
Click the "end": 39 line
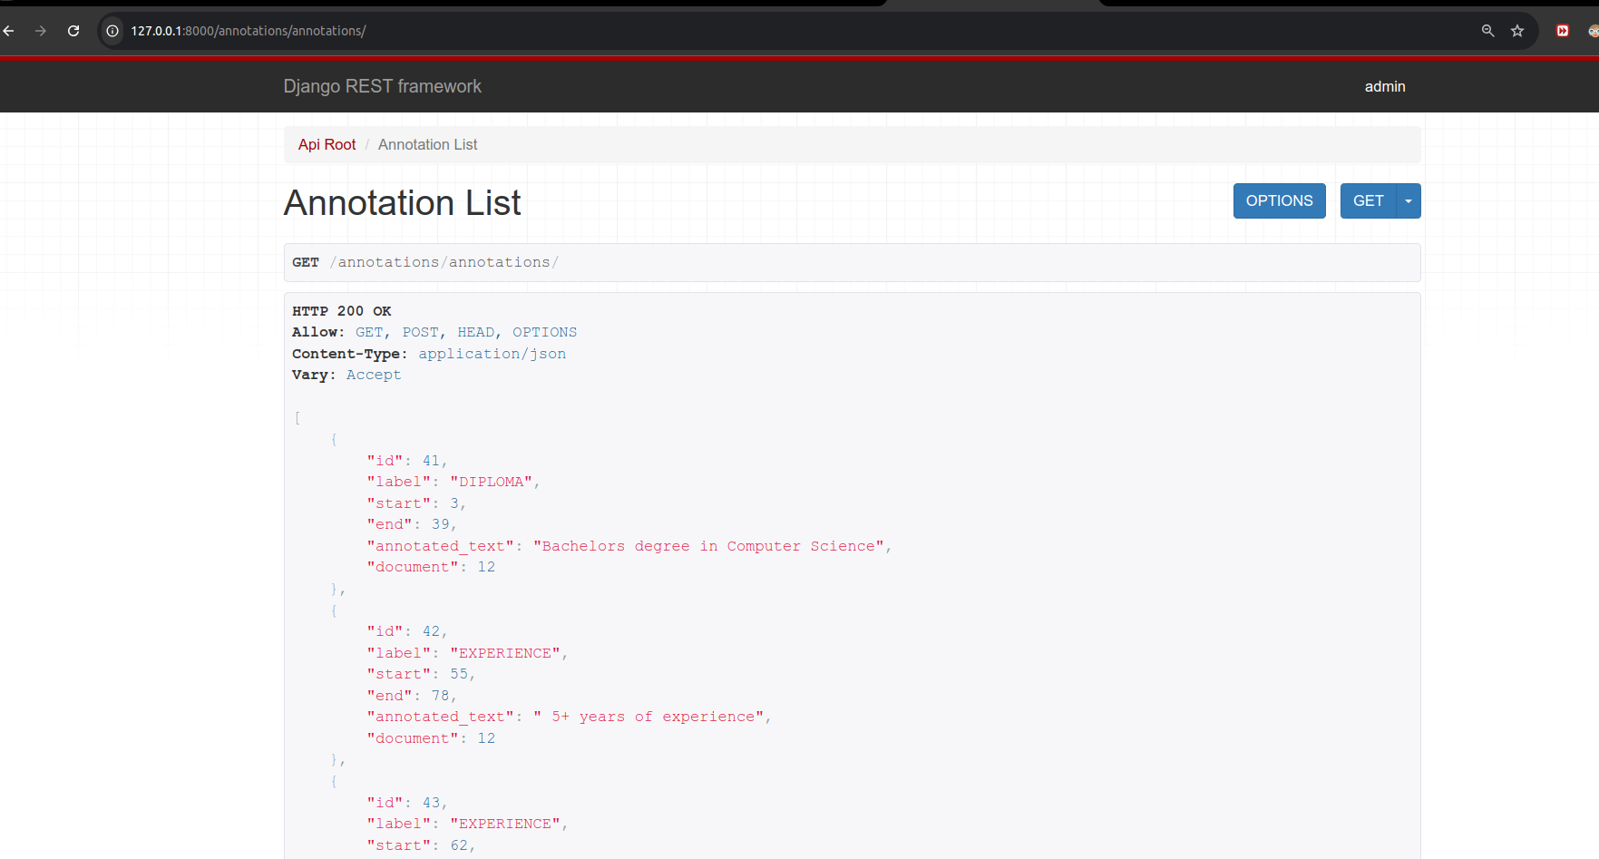point(411,524)
